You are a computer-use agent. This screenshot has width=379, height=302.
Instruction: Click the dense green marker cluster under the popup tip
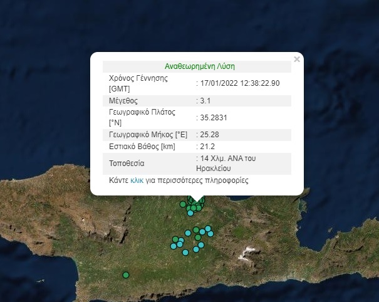[x=196, y=204]
